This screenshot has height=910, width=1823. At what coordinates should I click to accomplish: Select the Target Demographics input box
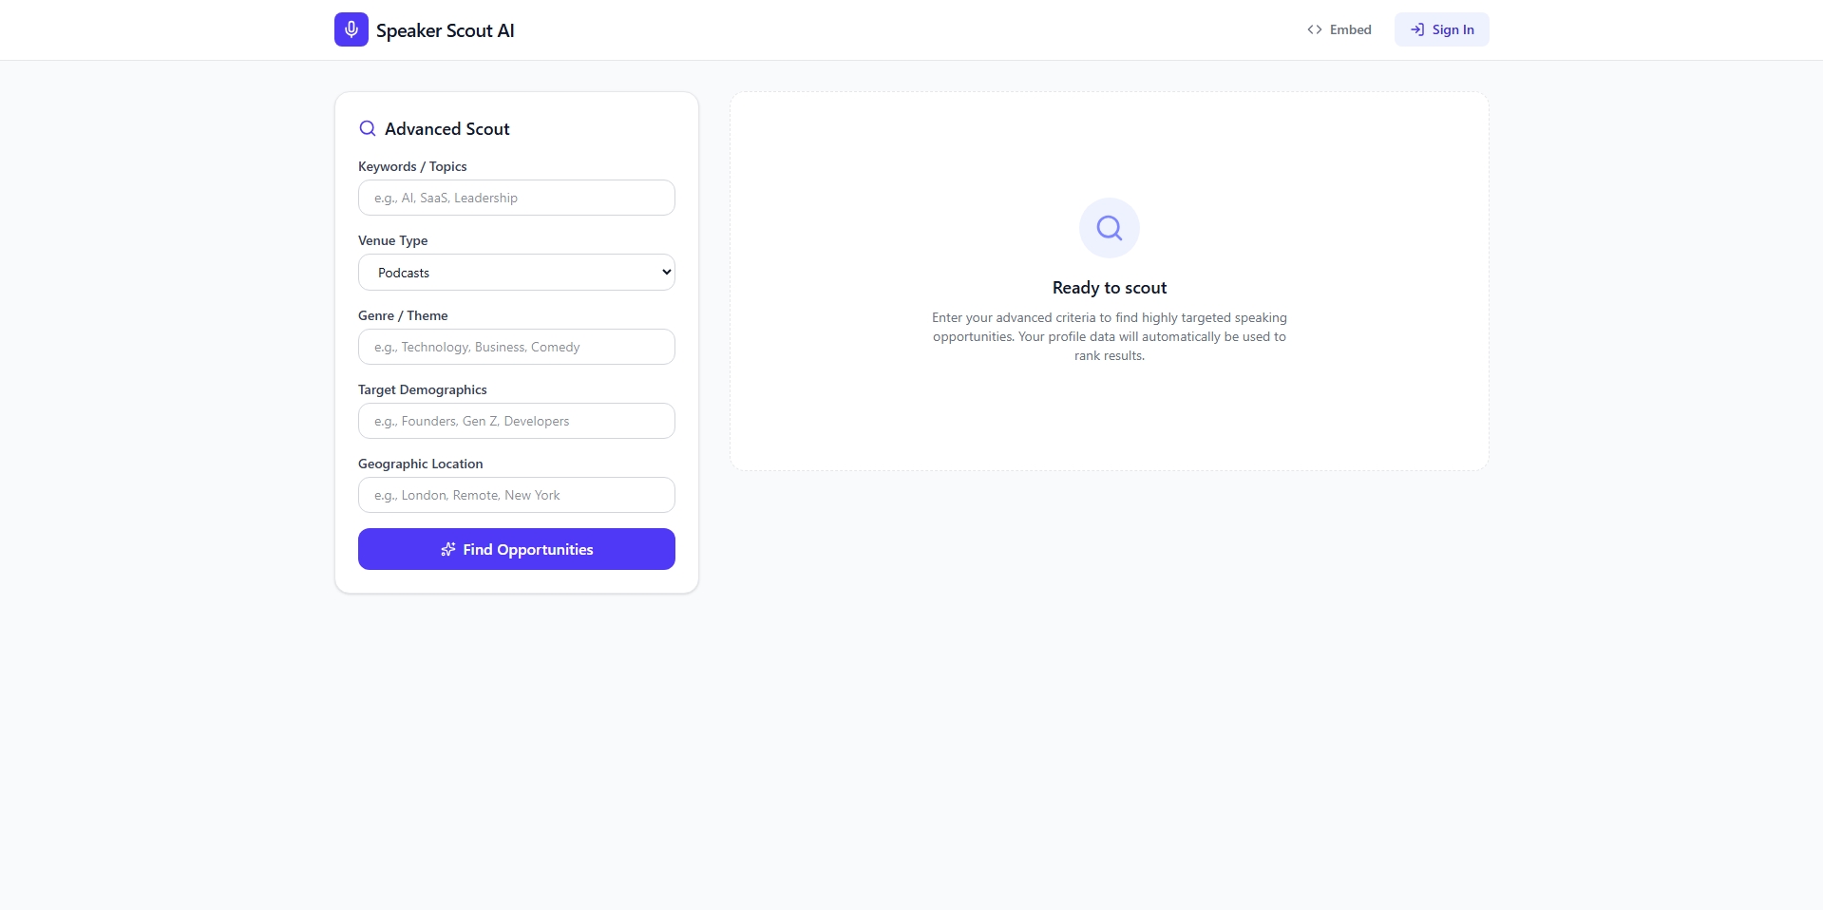[516, 421]
